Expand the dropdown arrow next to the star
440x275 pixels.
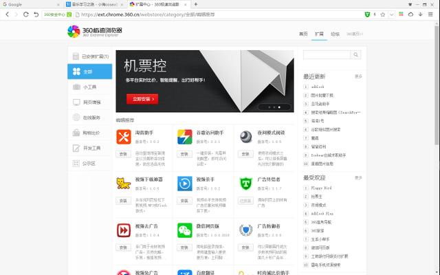tap(391, 14)
